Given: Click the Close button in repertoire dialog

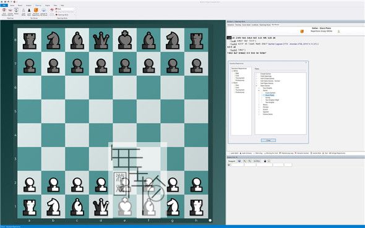Looking at the screenshot, I should (x=268, y=140).
